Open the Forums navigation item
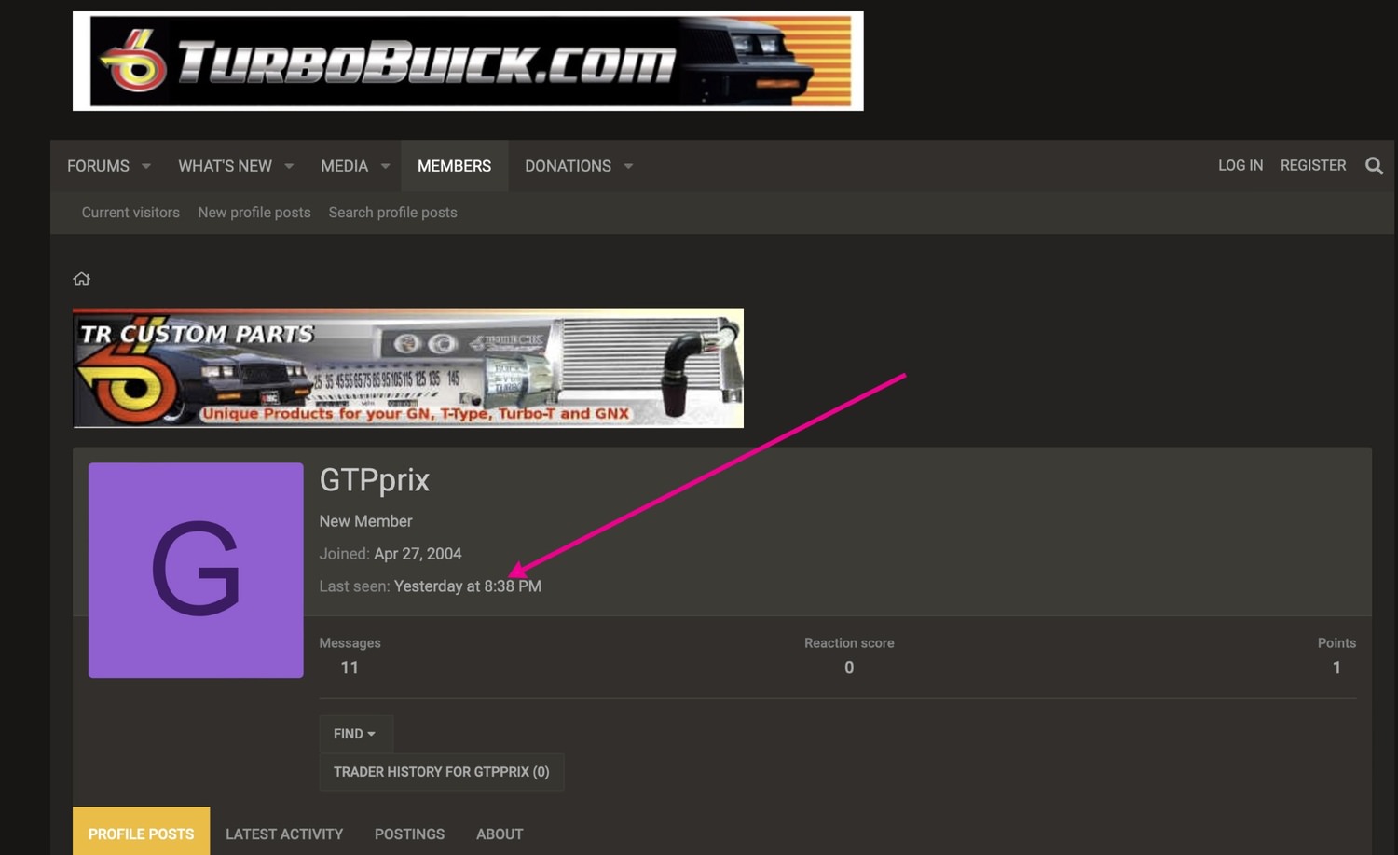 pyautogui.click(x=98, y=166)
